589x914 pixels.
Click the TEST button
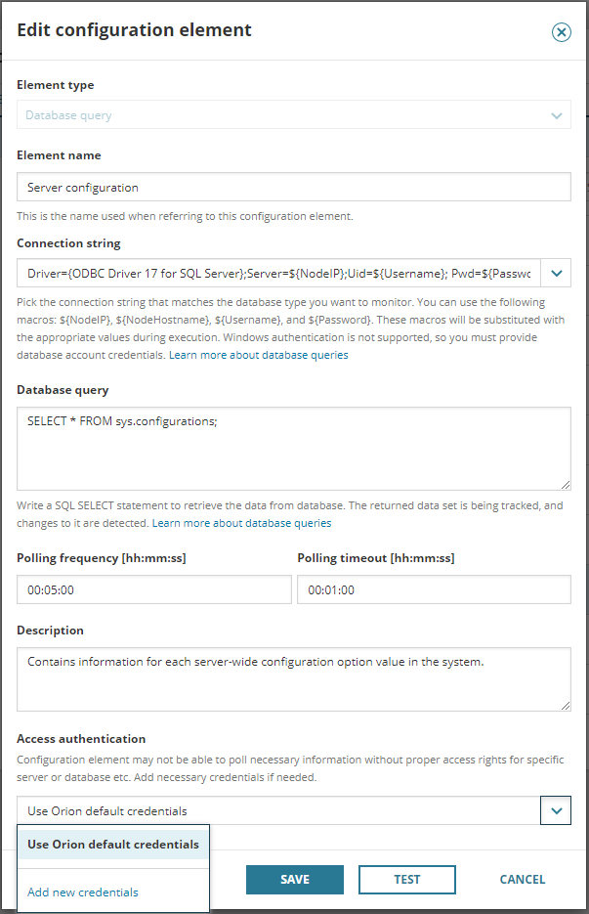407,879
